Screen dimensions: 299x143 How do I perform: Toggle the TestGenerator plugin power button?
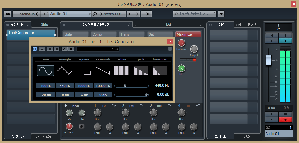click(35, 49)
